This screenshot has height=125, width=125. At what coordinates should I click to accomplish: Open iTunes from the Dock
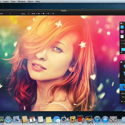[97, 119]
